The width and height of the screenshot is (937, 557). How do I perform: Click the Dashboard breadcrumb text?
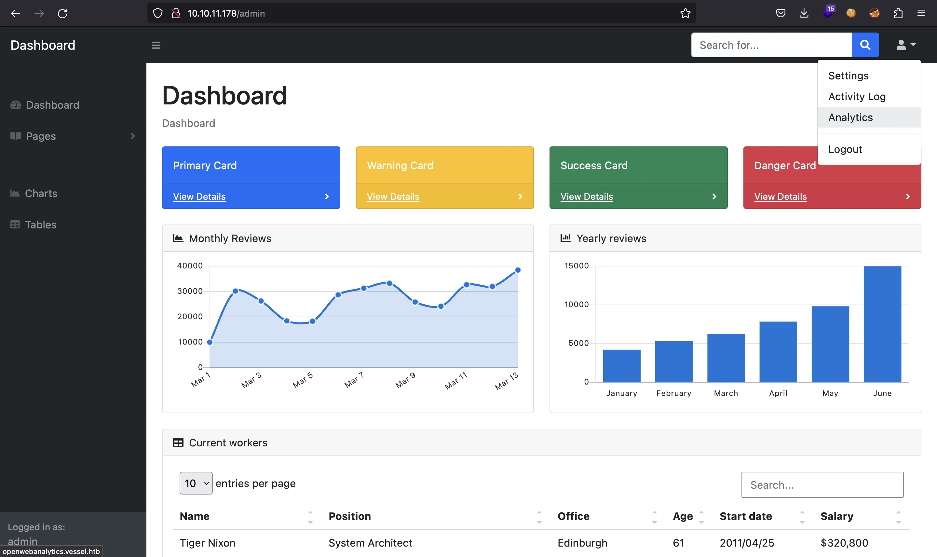click(x=188, y=124)
